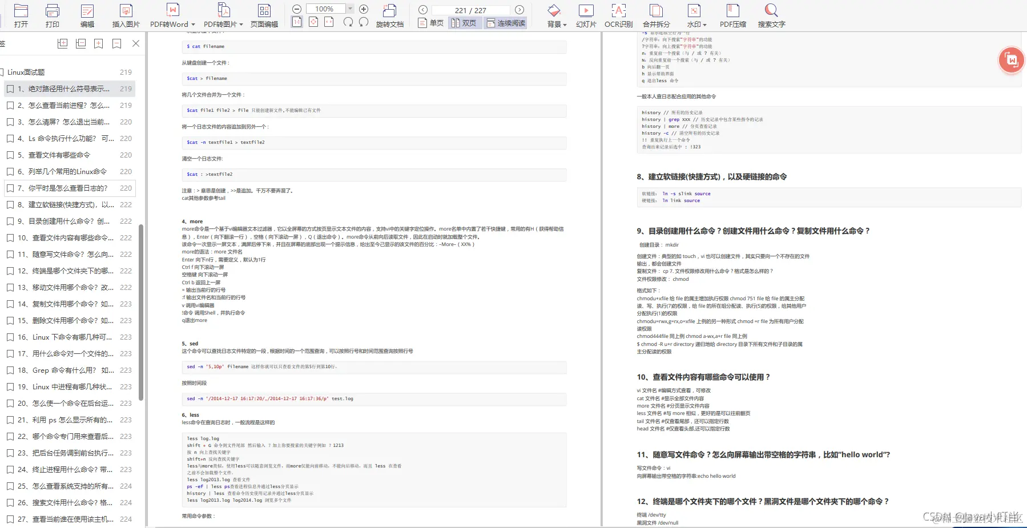Select bookmark 10、查看文件内容有哪些命令
This screenshot has height=528, width=1027.
pyautogui.click(x=70, y=237)
